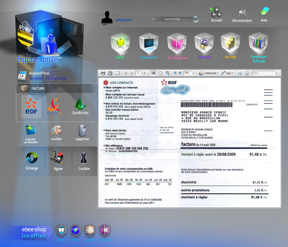Click the recherche search field
The height and width of the screenshot is (247, 288).
point(172,19)
